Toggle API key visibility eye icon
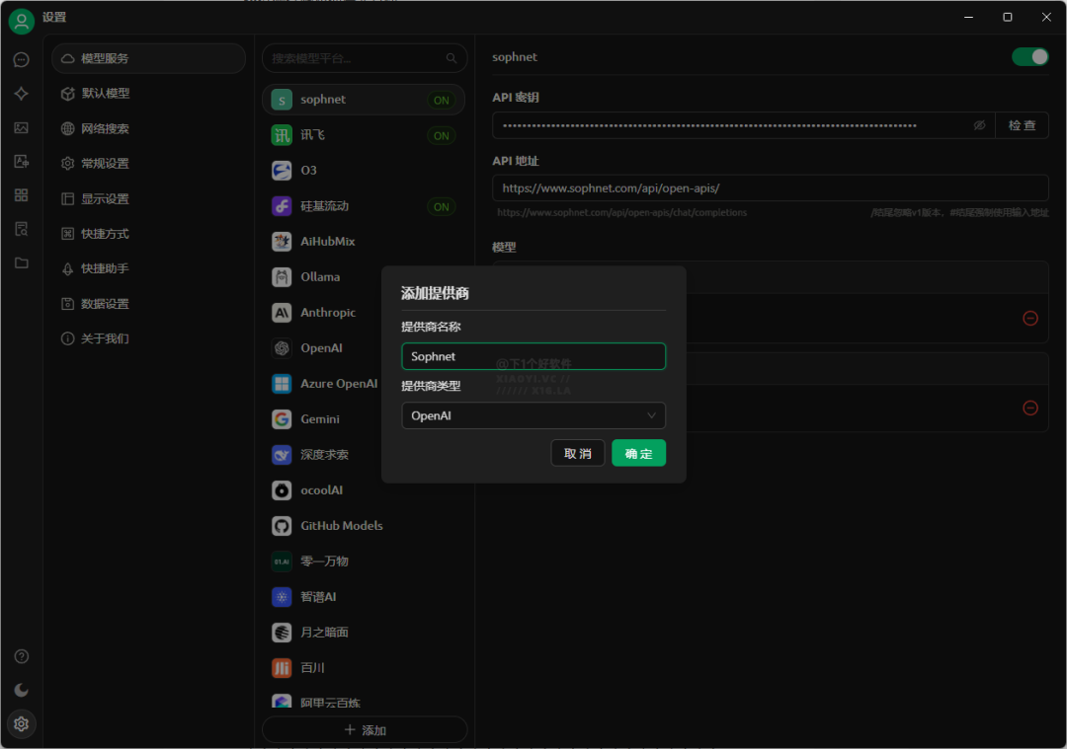1067x749 pixels. click(x=979, y=125)
